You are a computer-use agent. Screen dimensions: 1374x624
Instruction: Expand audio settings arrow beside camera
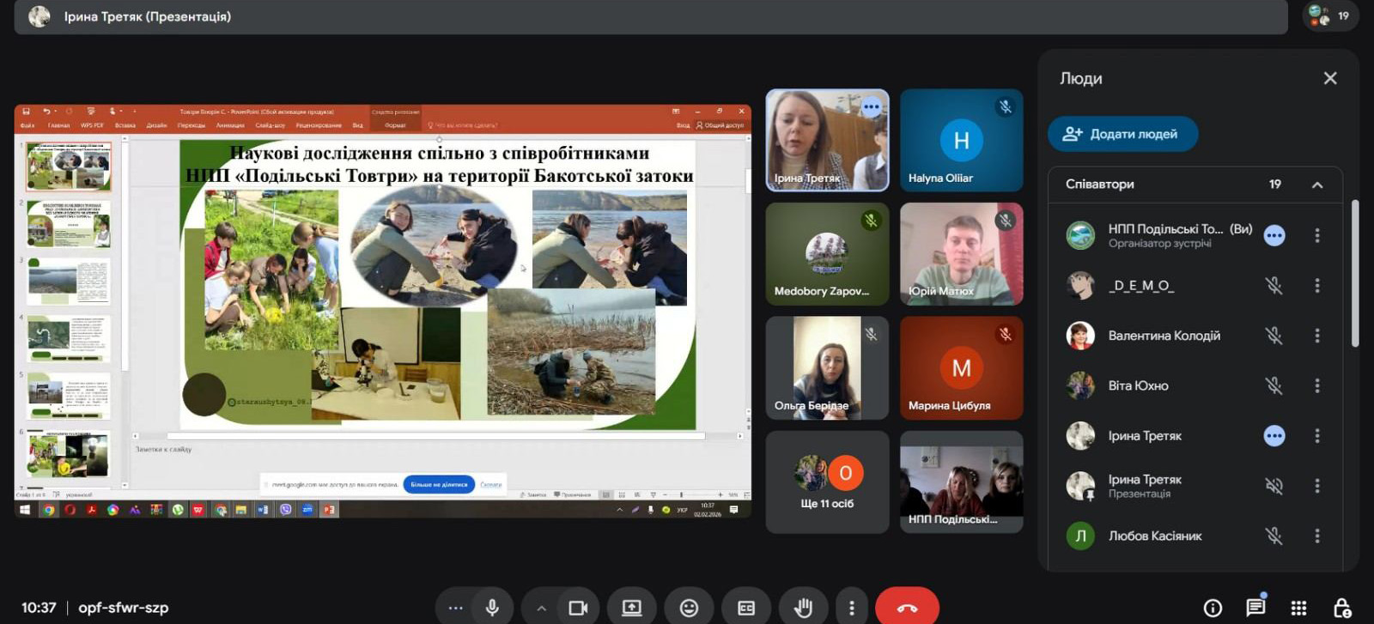tap(541, 608)
